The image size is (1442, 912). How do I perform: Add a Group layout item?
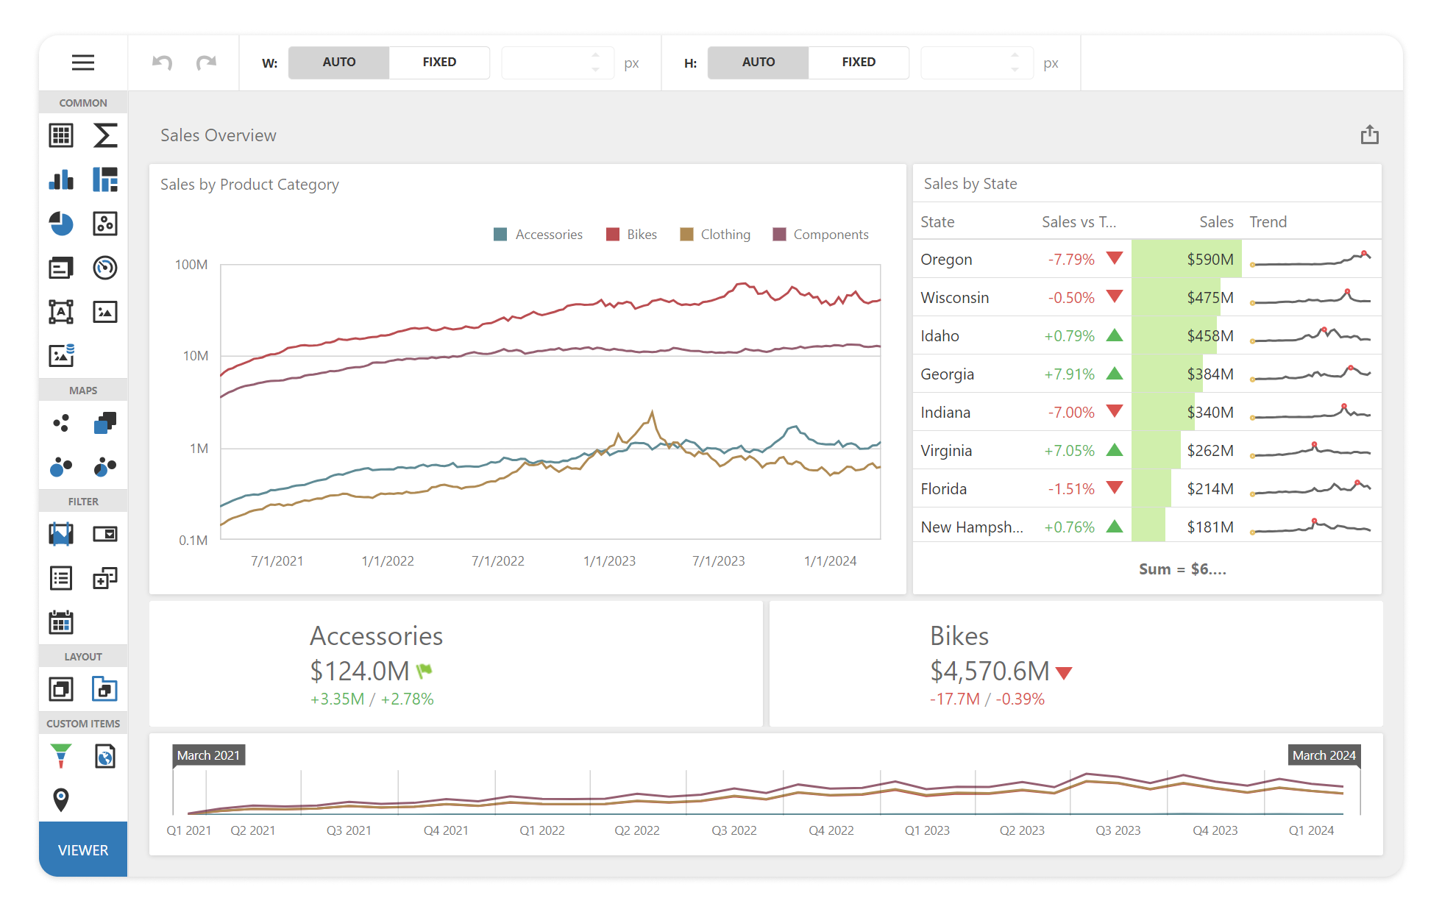pyautogui.click(x=61, y=689)
